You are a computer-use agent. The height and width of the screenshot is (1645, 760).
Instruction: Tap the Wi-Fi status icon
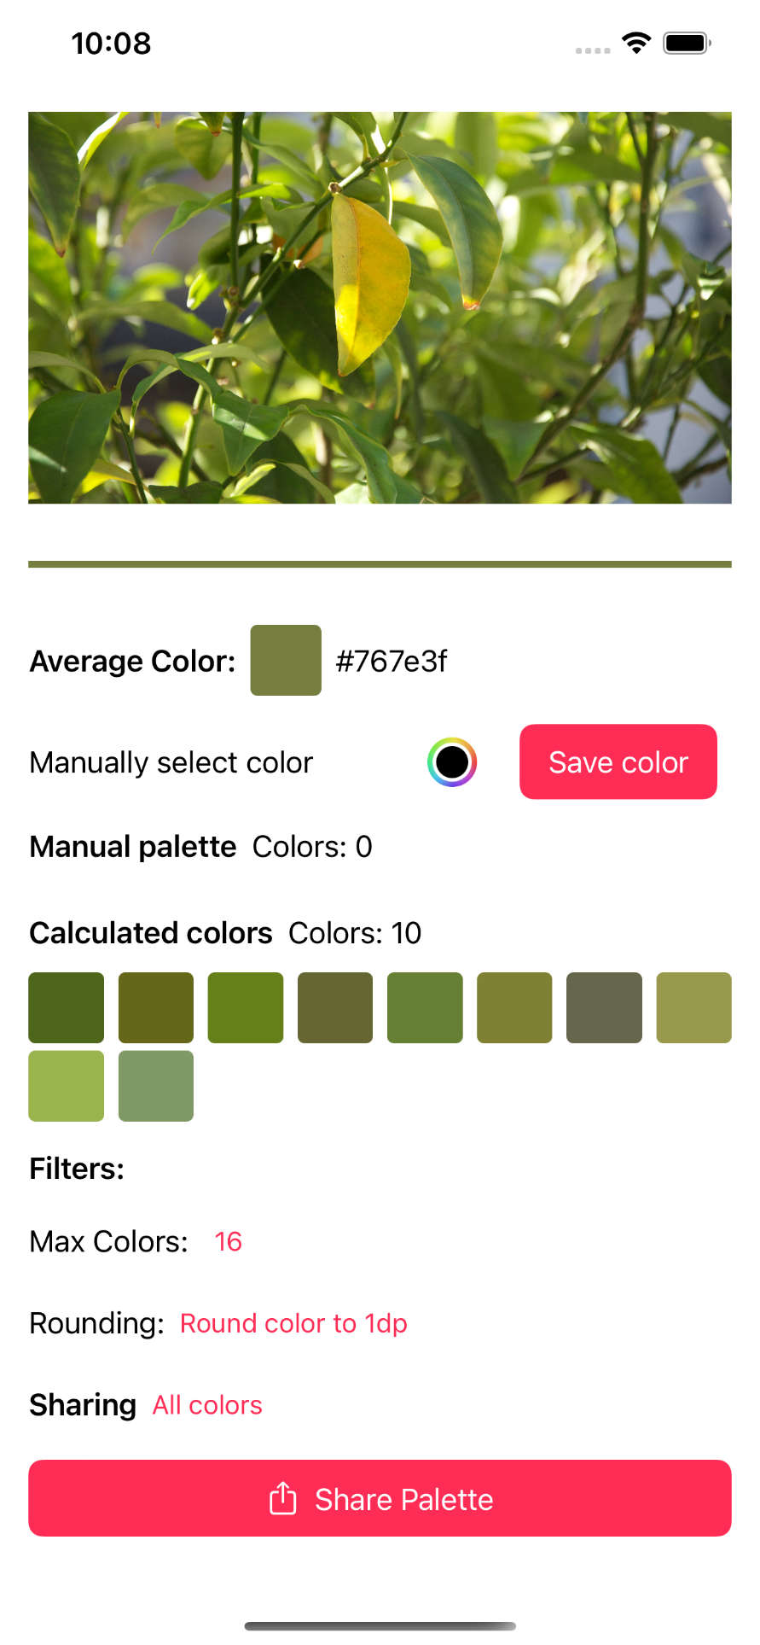(636, 43)
